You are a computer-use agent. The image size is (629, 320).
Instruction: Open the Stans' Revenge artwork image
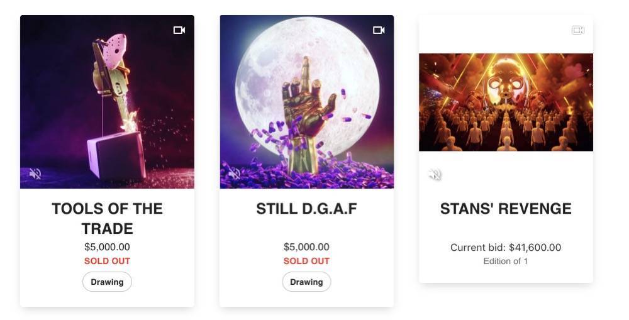tap(506, 102)
